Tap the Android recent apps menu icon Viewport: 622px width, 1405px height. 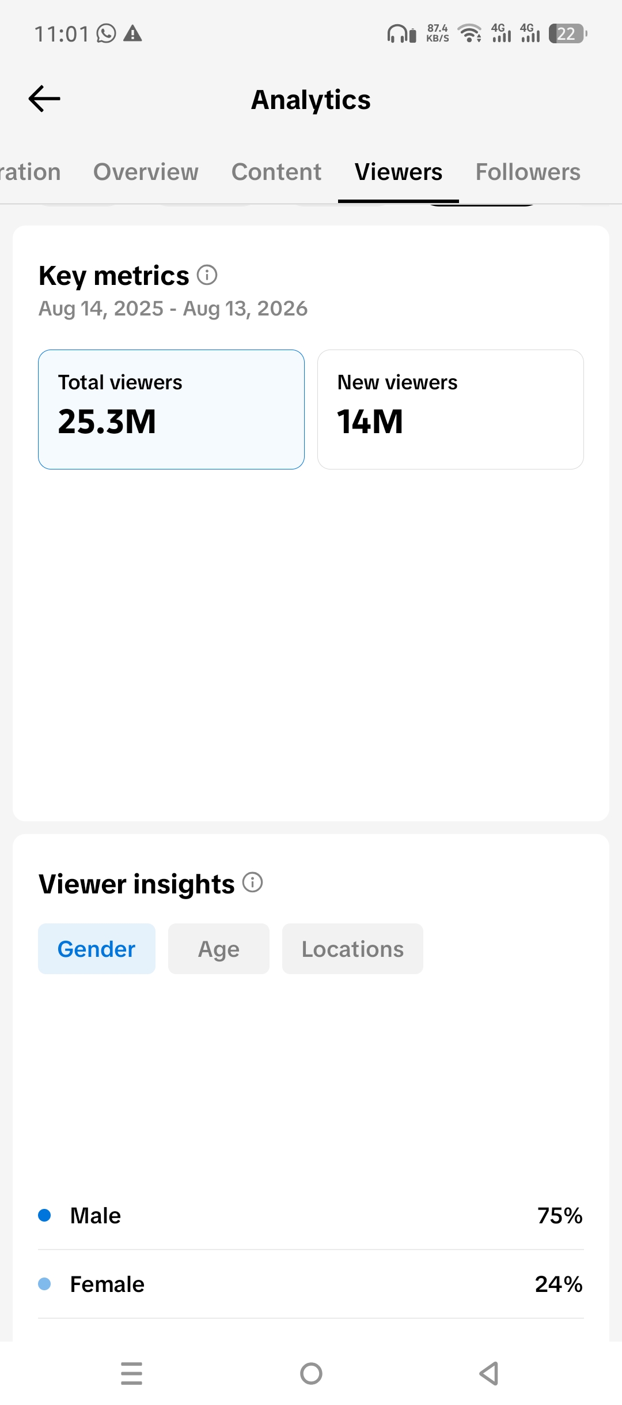(x=132, y=1373)
